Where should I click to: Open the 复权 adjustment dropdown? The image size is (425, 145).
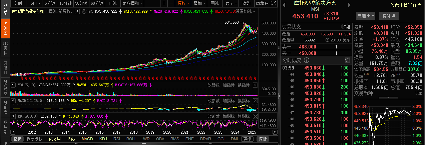pos(183,3)
